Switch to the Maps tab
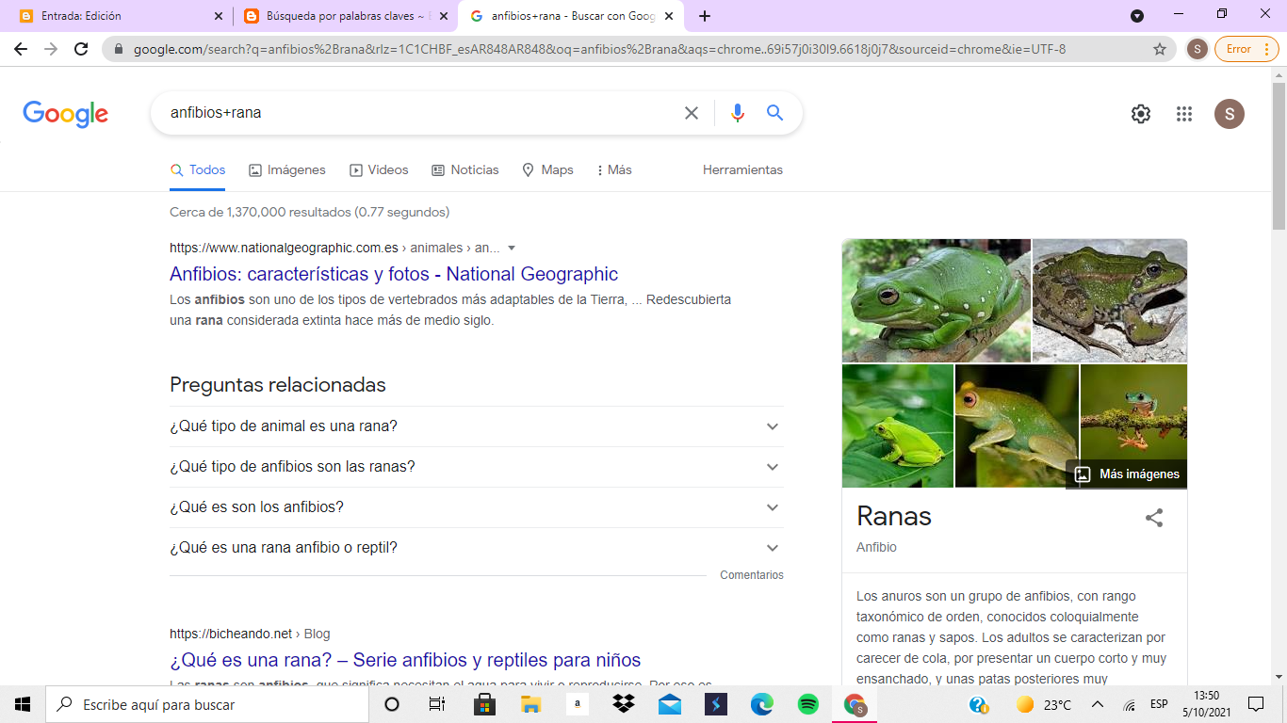 point(547,170)
